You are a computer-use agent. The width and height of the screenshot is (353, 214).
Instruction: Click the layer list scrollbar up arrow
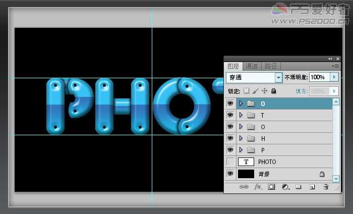(x=336, y=102)
